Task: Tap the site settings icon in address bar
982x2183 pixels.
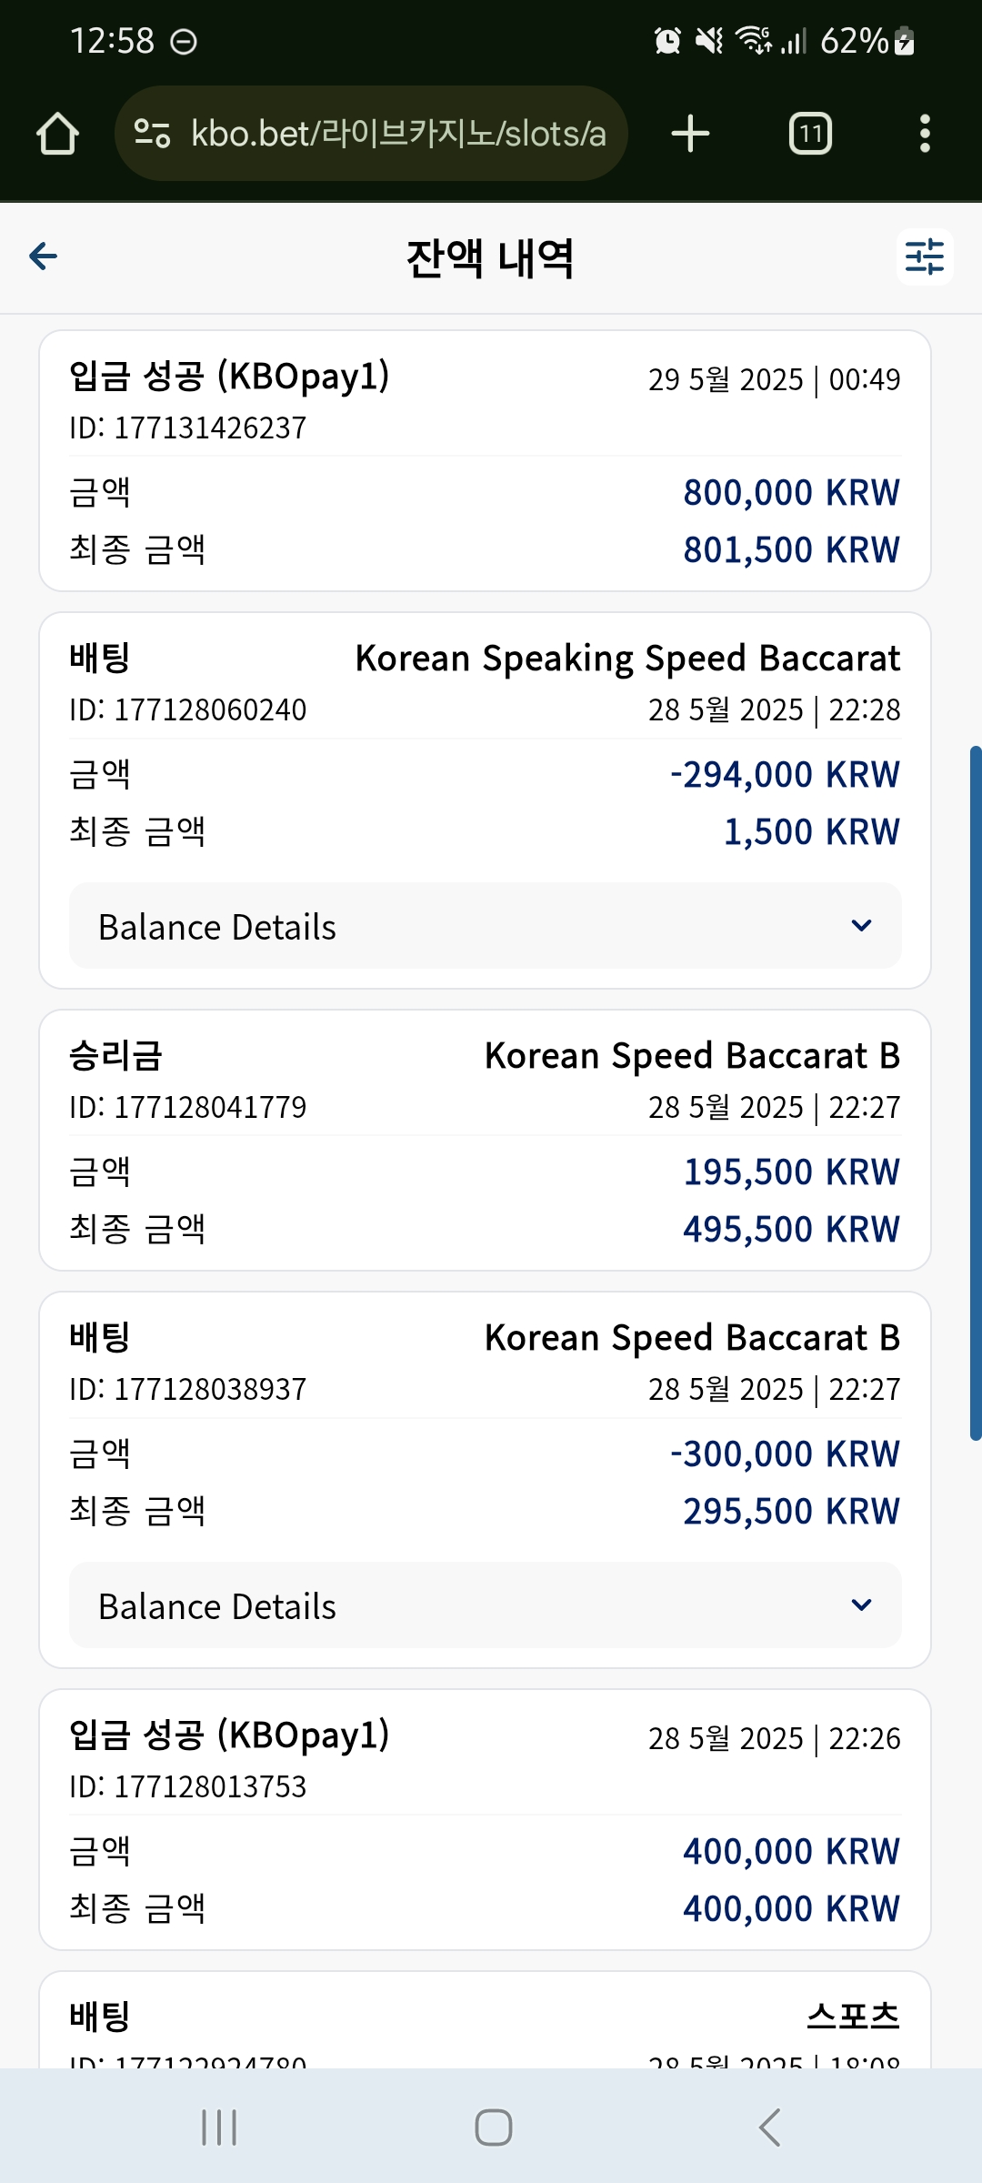Action: (152, 134)
